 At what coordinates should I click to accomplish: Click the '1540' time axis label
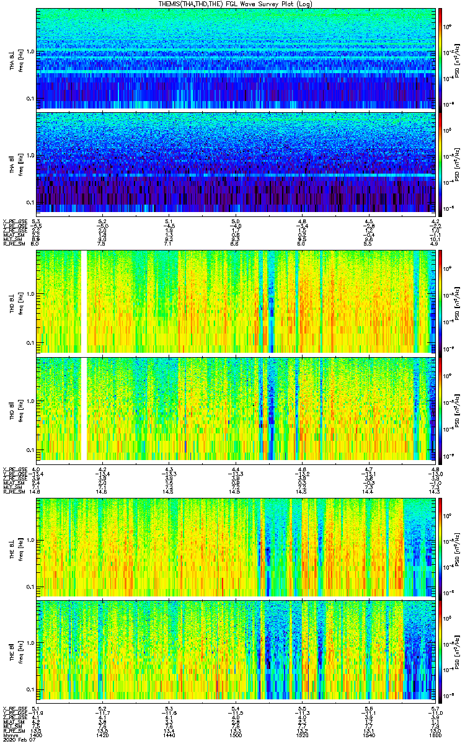click(x=369, y=735)
